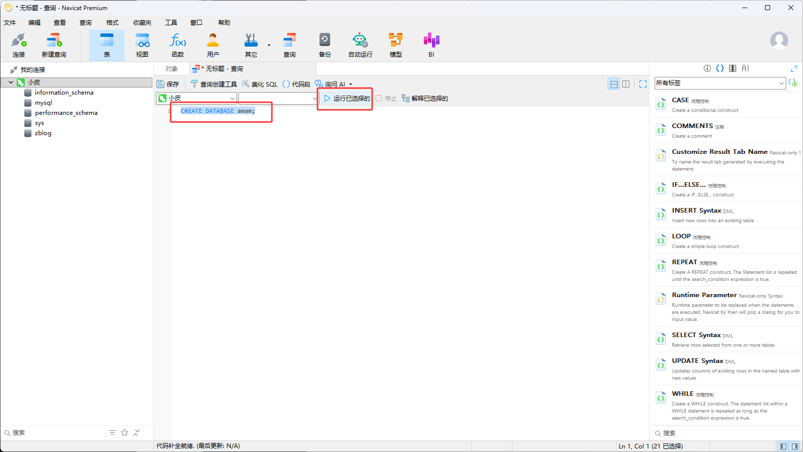This screenshot has width=803, height=452.
Task: Open the 用户 users section
Action: [x=213, y=45]
